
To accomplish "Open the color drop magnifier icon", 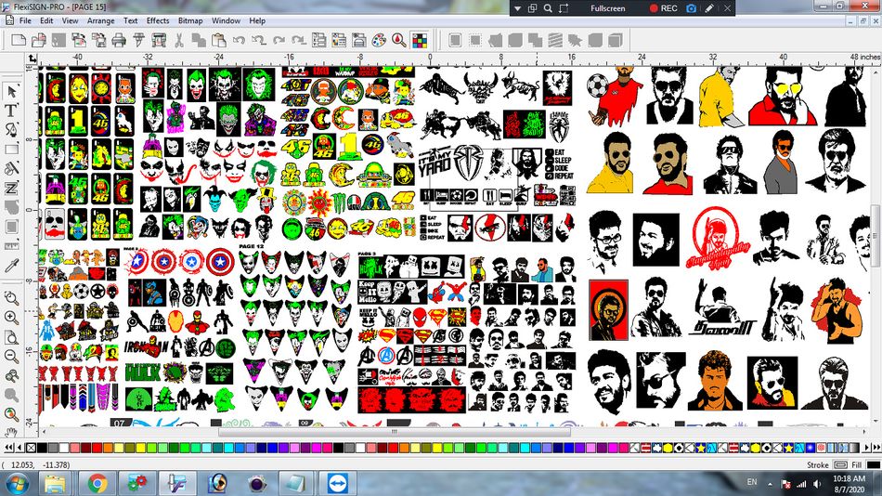I will pos(399,40).
